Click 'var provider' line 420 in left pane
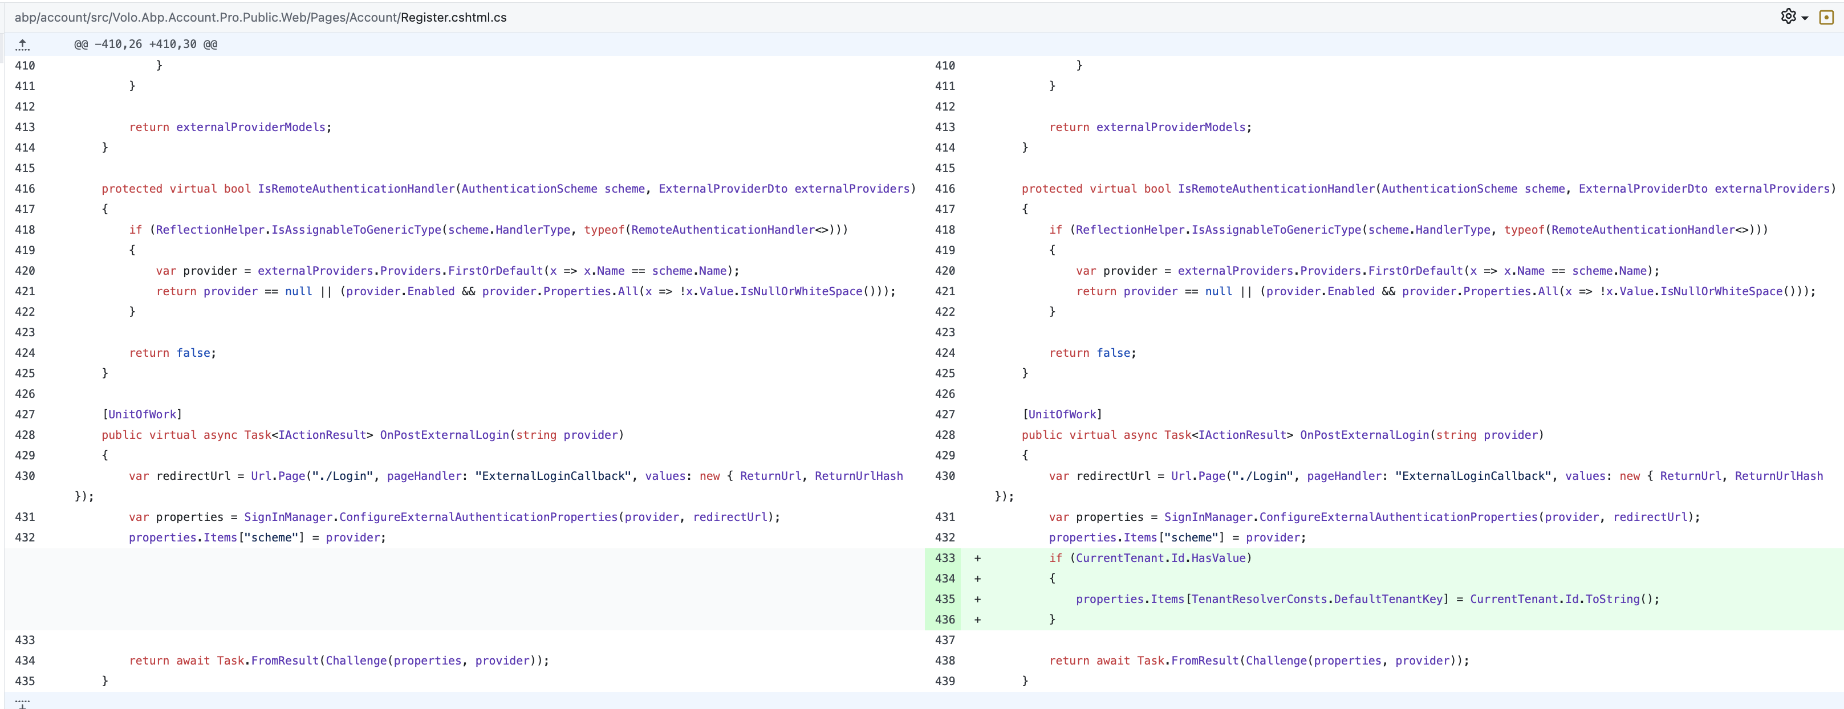The height and width of the screenshot is (709, 1844). pos(196,271)
